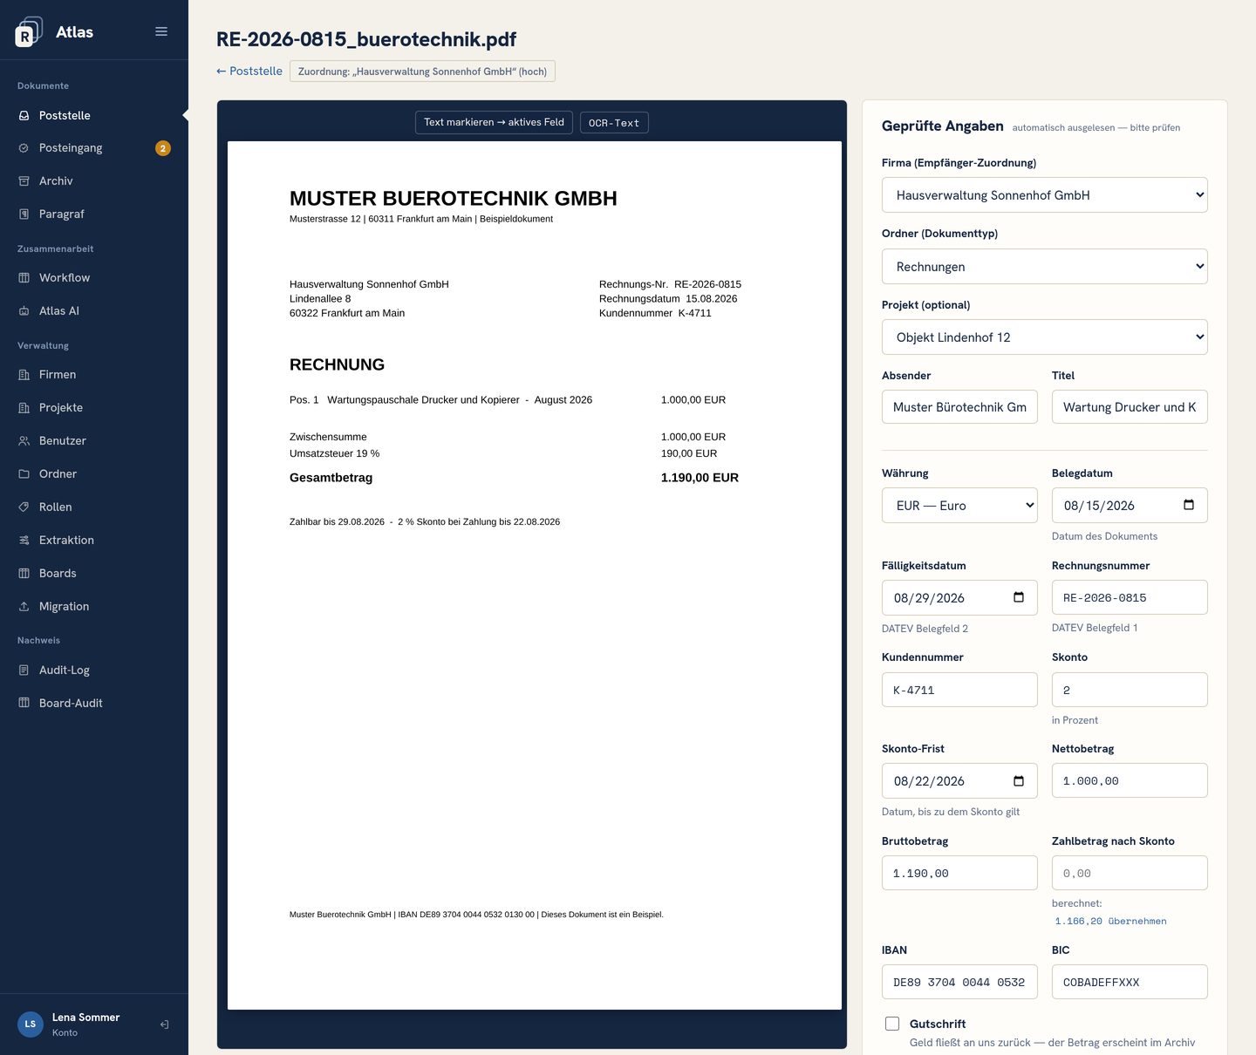Screen dimensions: 1256x1055
Task: Click the LS user avatar
Action: click(x=31, y=1024)
